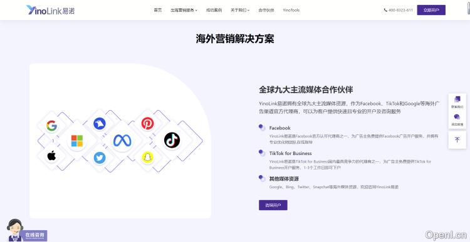The width and height of the screenshot is (470, 242).
Task: Click the Google logo icon
Action: coord(51,126)
